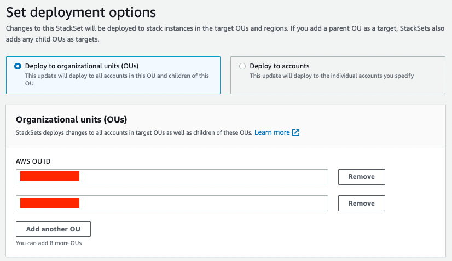Focus the first AWS OU ID field

[202, 177]
